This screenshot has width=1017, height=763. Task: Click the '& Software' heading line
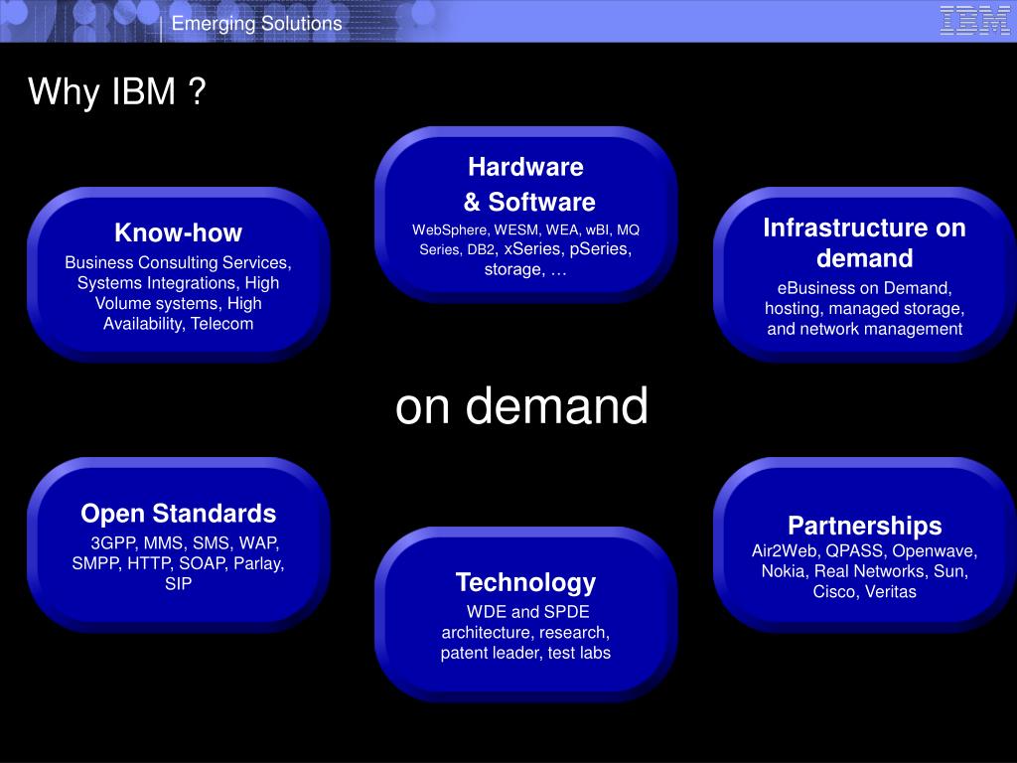[529, 202]
